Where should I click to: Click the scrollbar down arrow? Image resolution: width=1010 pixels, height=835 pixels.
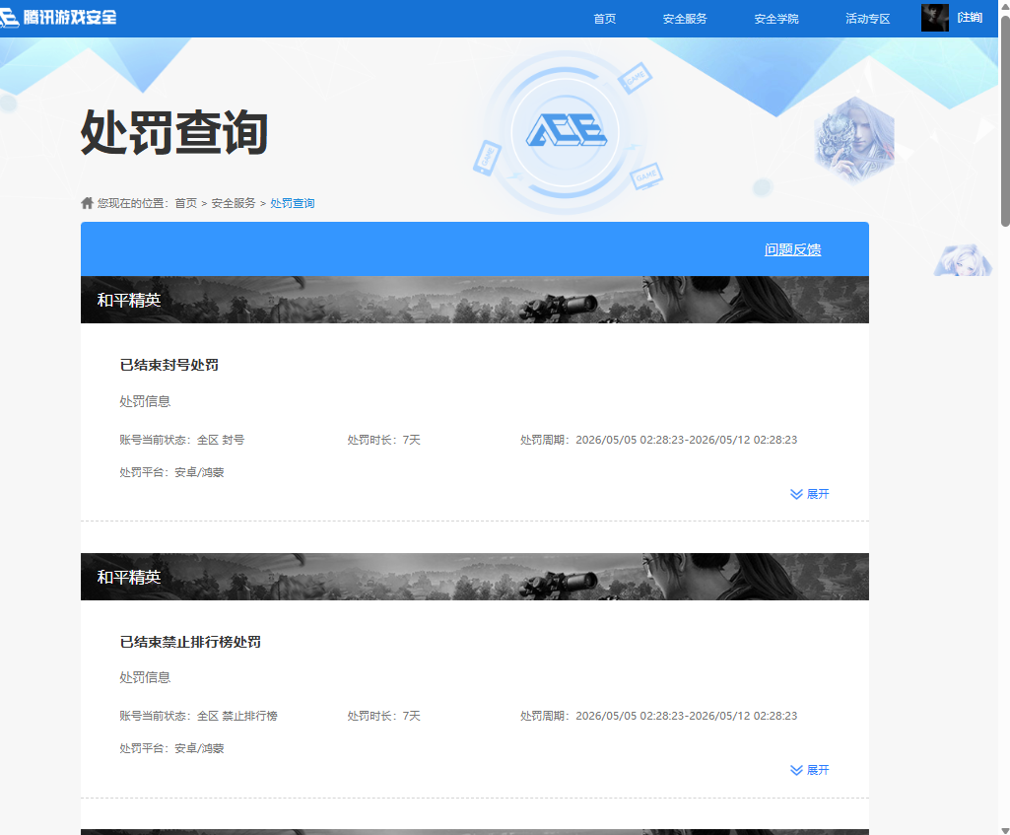pyautogui.click(x=1004, y=830)
